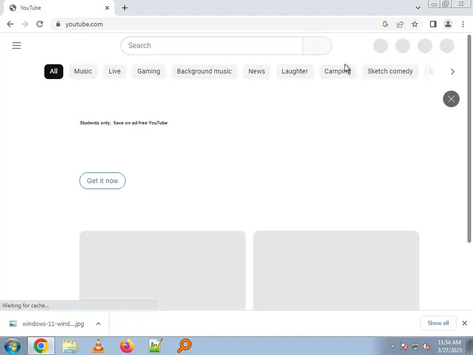Click the muted volume tray icon
The height and width of the screenshot is (355, 473).
coord(426,346)
